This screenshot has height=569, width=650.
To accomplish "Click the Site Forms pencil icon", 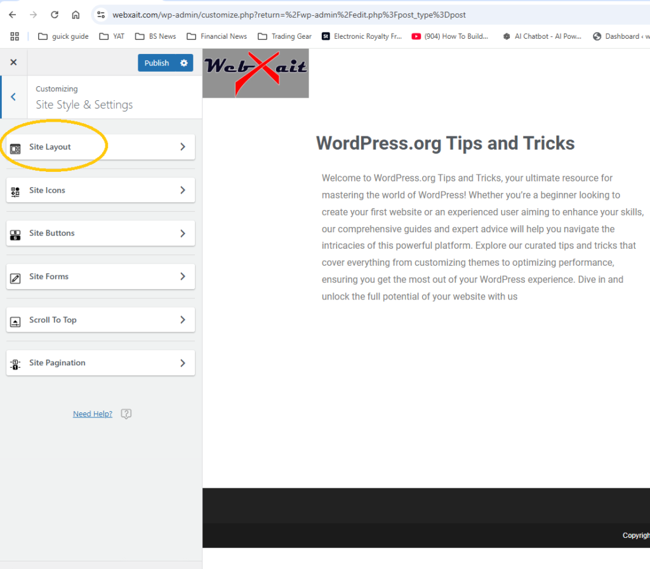I will click(x=15, y=278).
